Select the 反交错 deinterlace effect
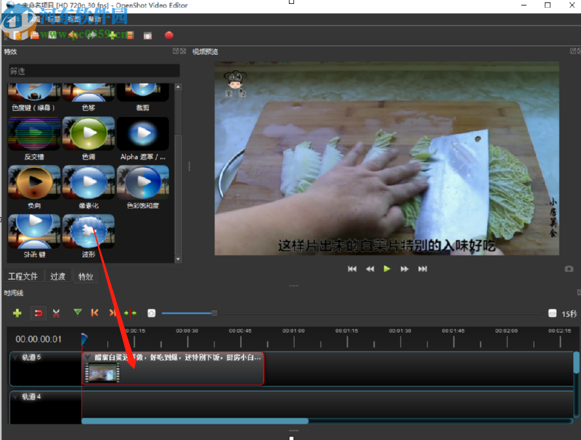Screen dimensions: 581x440 [x=34, y=139]
